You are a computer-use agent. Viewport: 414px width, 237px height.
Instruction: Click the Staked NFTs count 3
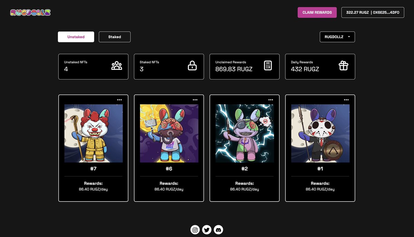[141, 69]
